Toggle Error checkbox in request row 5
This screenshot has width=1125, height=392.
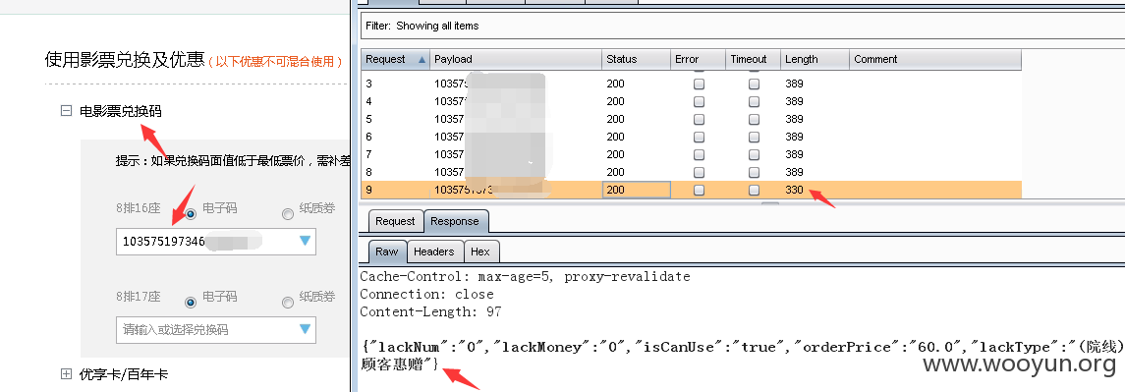[699, 119]
